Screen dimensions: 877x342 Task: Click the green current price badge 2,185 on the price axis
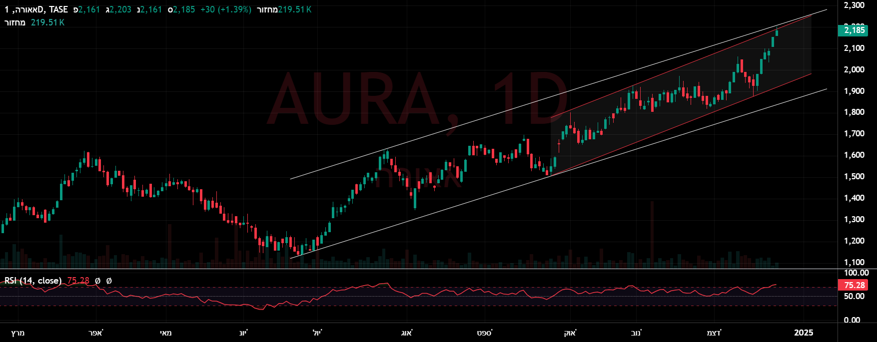coord(854,30)
